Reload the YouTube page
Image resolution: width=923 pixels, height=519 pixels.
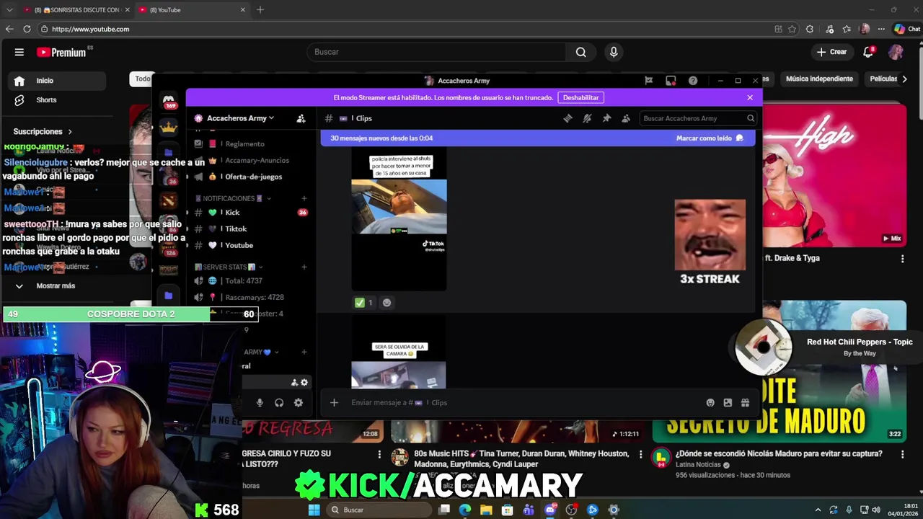pos(27,29)
